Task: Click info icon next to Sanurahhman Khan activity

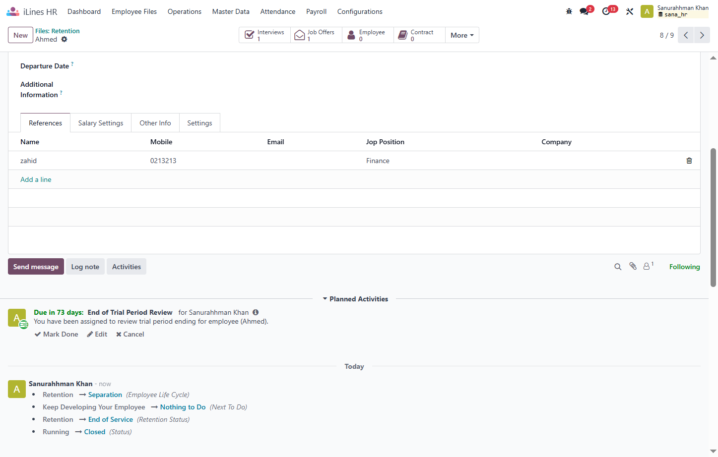Action: coord(256,312)
